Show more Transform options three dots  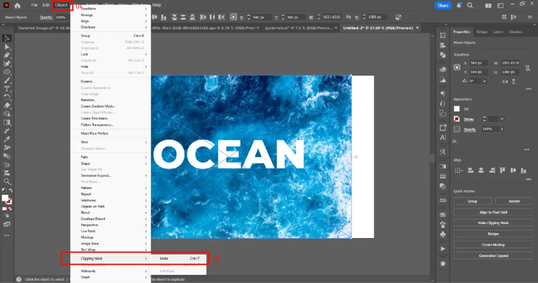coord(529,89)
